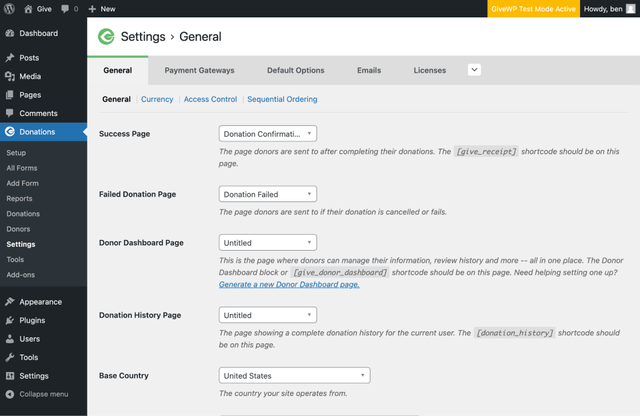Screen dimensions: 640x416
Task: Click the Settings sliders icon in sidebar
Action: click(10, 375)
